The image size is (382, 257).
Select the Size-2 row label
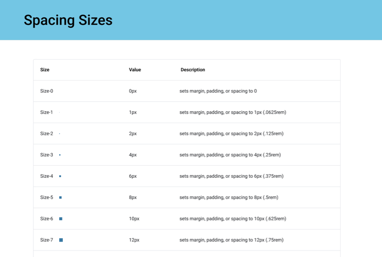click(x=47, y=134)
